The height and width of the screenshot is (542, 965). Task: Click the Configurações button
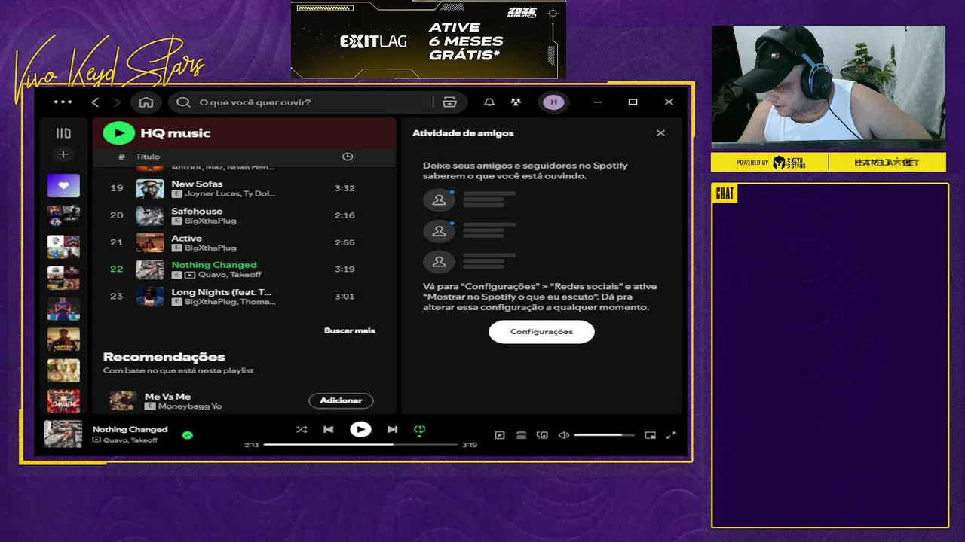point(541,332)
